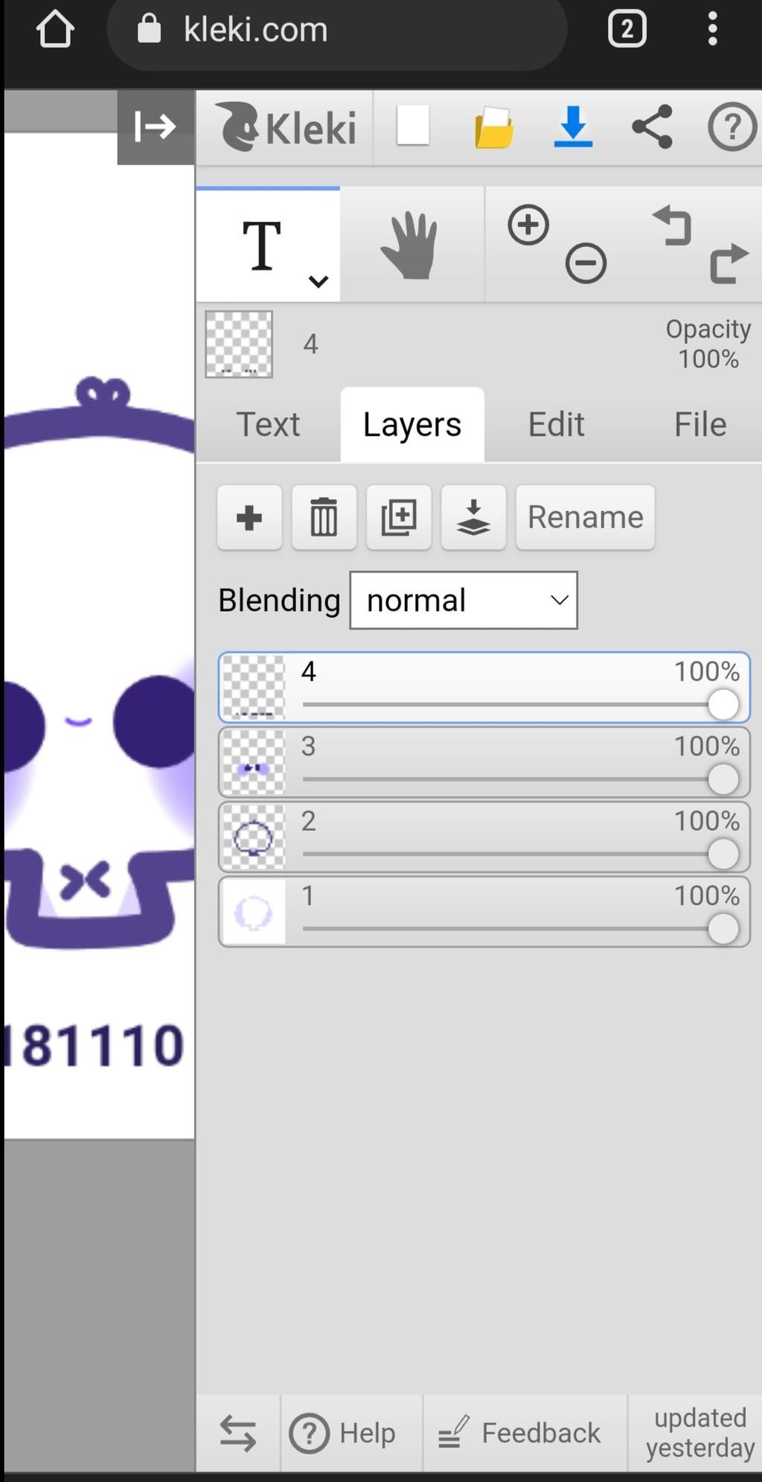The width and height of the screenshot is (762, 1482).
Task: Duplicate the current layer
Action: (399, 517)
